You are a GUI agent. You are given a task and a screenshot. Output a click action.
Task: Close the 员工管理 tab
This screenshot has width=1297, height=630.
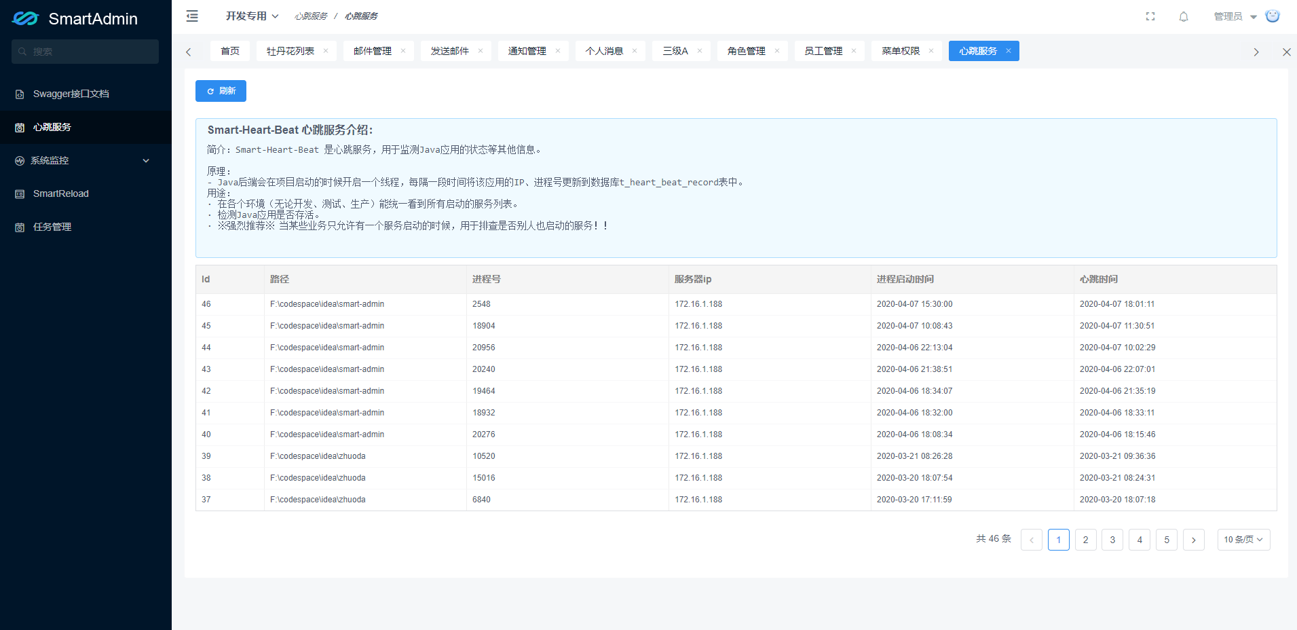tap(854, 51)
